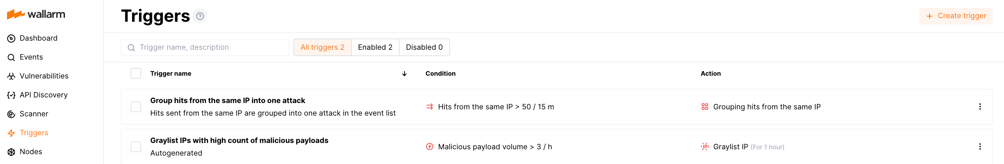
Task: Open options menu for Graylist IPs trigger
Action: coord(980,147)
